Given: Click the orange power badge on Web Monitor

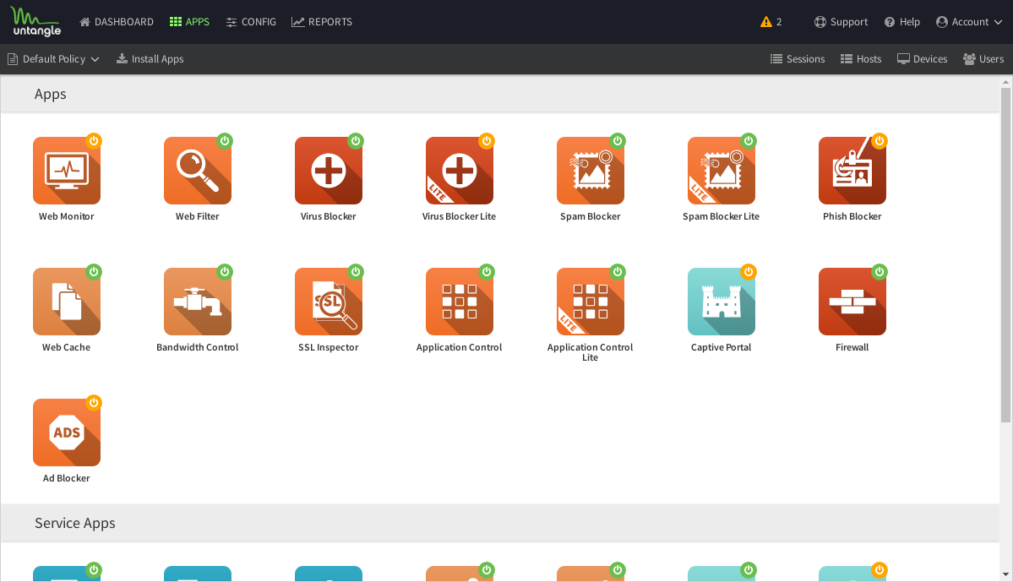Looking at the screenshot, I should pyautogui.click(x=94, y=141).
